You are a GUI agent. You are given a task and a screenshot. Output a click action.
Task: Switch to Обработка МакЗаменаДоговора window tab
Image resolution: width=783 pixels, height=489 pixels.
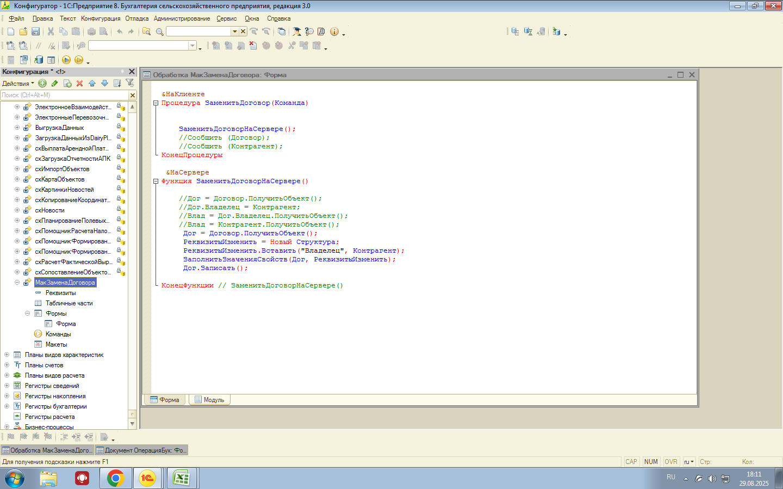47,450
